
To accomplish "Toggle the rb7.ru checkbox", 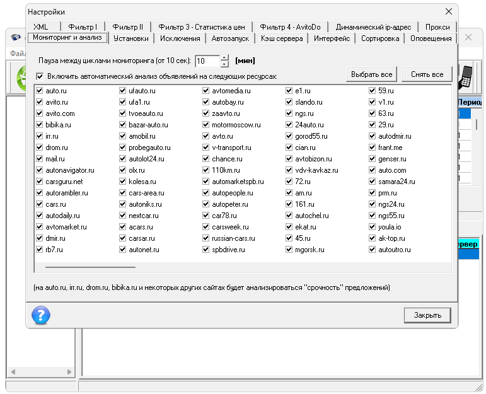I will point(39,249).
